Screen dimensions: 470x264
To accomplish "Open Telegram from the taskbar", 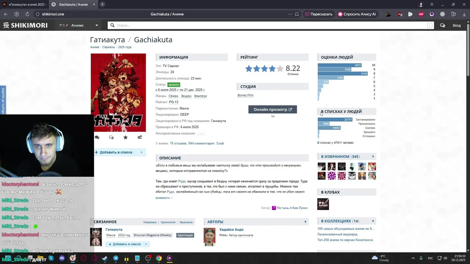I will pos(116,258).
